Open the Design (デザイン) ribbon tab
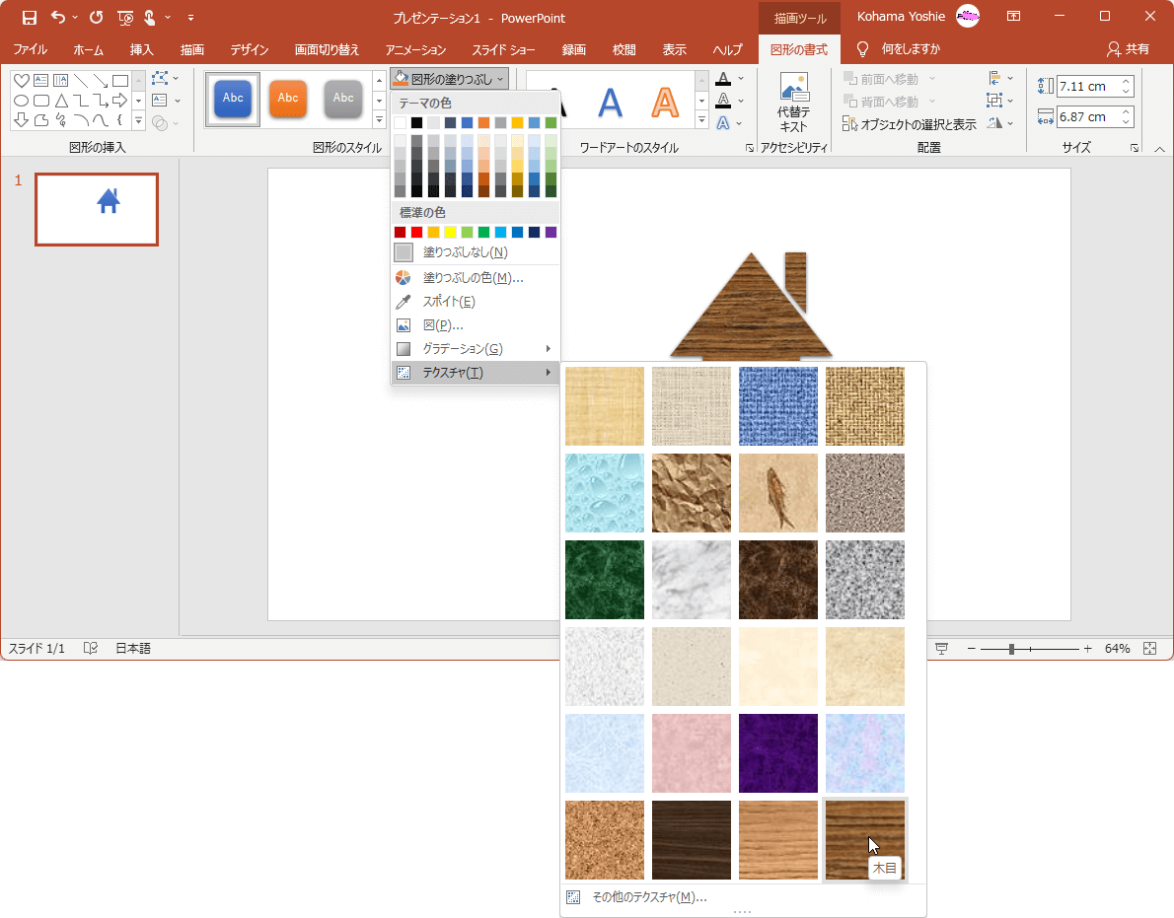The height and width of the screenshot is (918, 1174). pyautogui.click(x=250, y=49)
